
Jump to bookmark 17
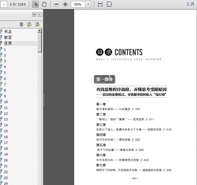click(x=6, y=143)
